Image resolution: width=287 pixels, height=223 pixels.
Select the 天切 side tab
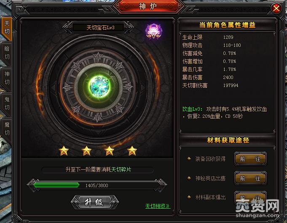(x=7, y=28)
